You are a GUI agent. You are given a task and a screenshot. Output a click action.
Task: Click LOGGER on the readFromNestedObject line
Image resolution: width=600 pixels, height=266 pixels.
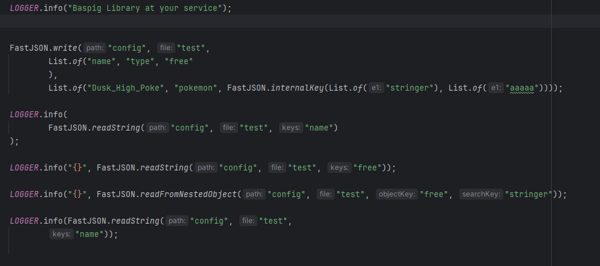pyautogui.click(x=24, y=195)
